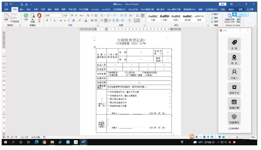Image resolution: width=261 pixels, height=150 pixels.
Task: Click the zoom slider at status bar
Action: [237, 137]
